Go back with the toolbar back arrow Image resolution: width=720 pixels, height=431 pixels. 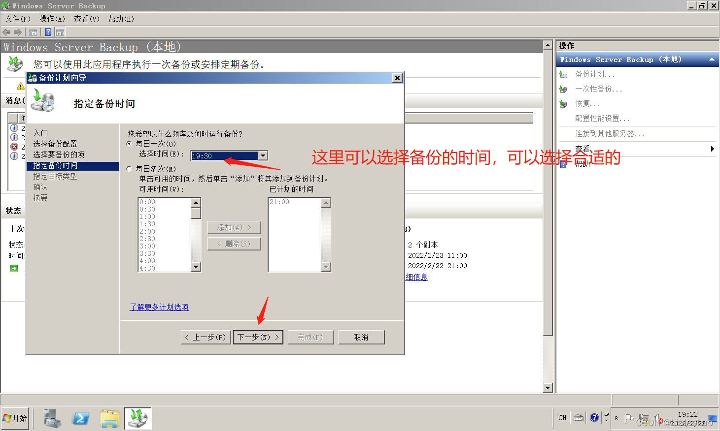click(x=6, y=32)
